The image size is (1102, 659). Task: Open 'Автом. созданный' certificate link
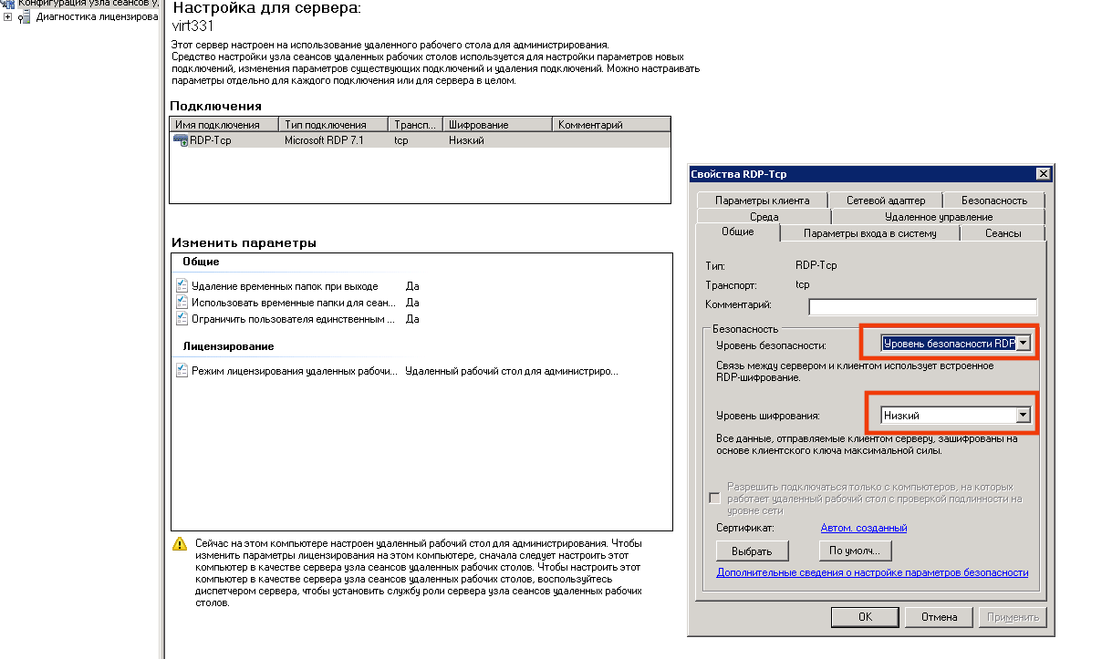coord(863,528)
